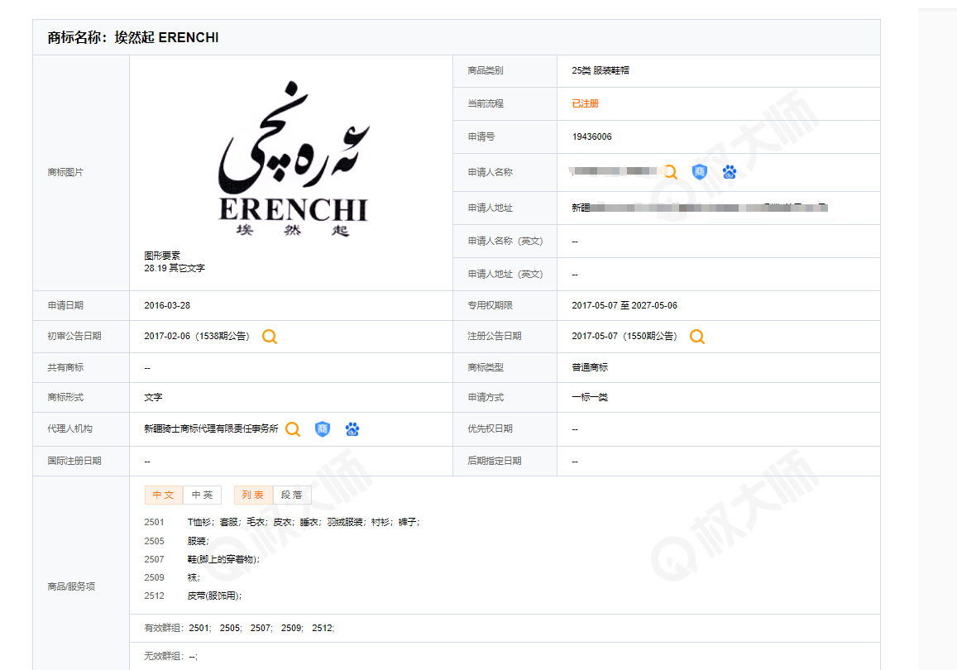Click the 2017-05-07 (1550期公告) text

click(x=624, y=336)
